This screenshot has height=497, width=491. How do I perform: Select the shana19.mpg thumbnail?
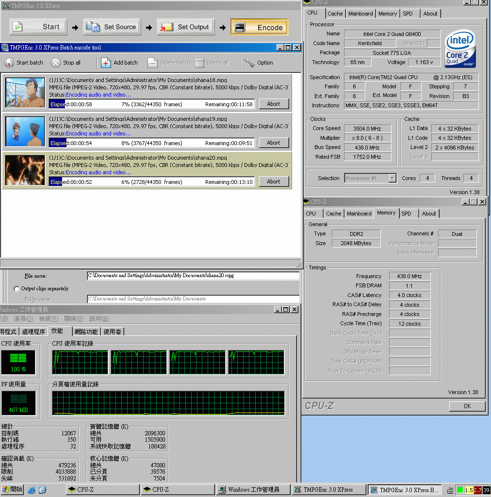pyautogui.click(x=25, y=131)
